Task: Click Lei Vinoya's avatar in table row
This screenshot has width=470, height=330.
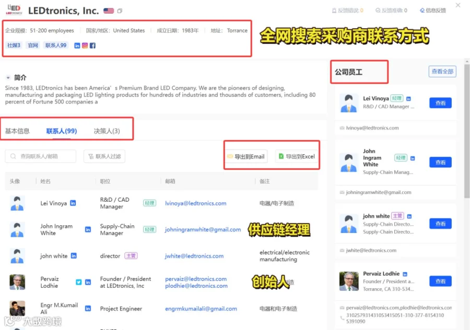Action: 17,203
